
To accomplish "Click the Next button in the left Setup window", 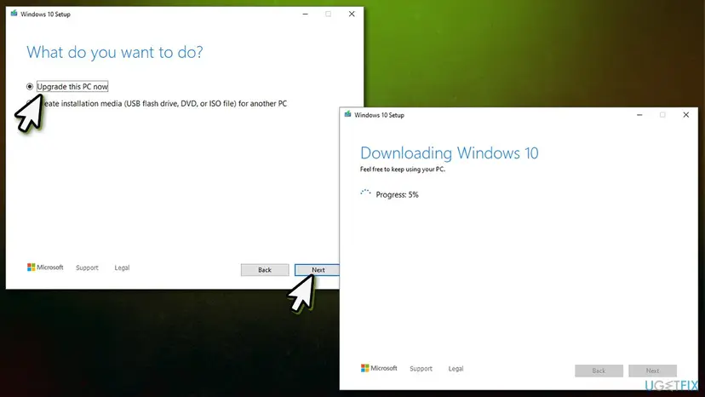I will pos(317,270).
